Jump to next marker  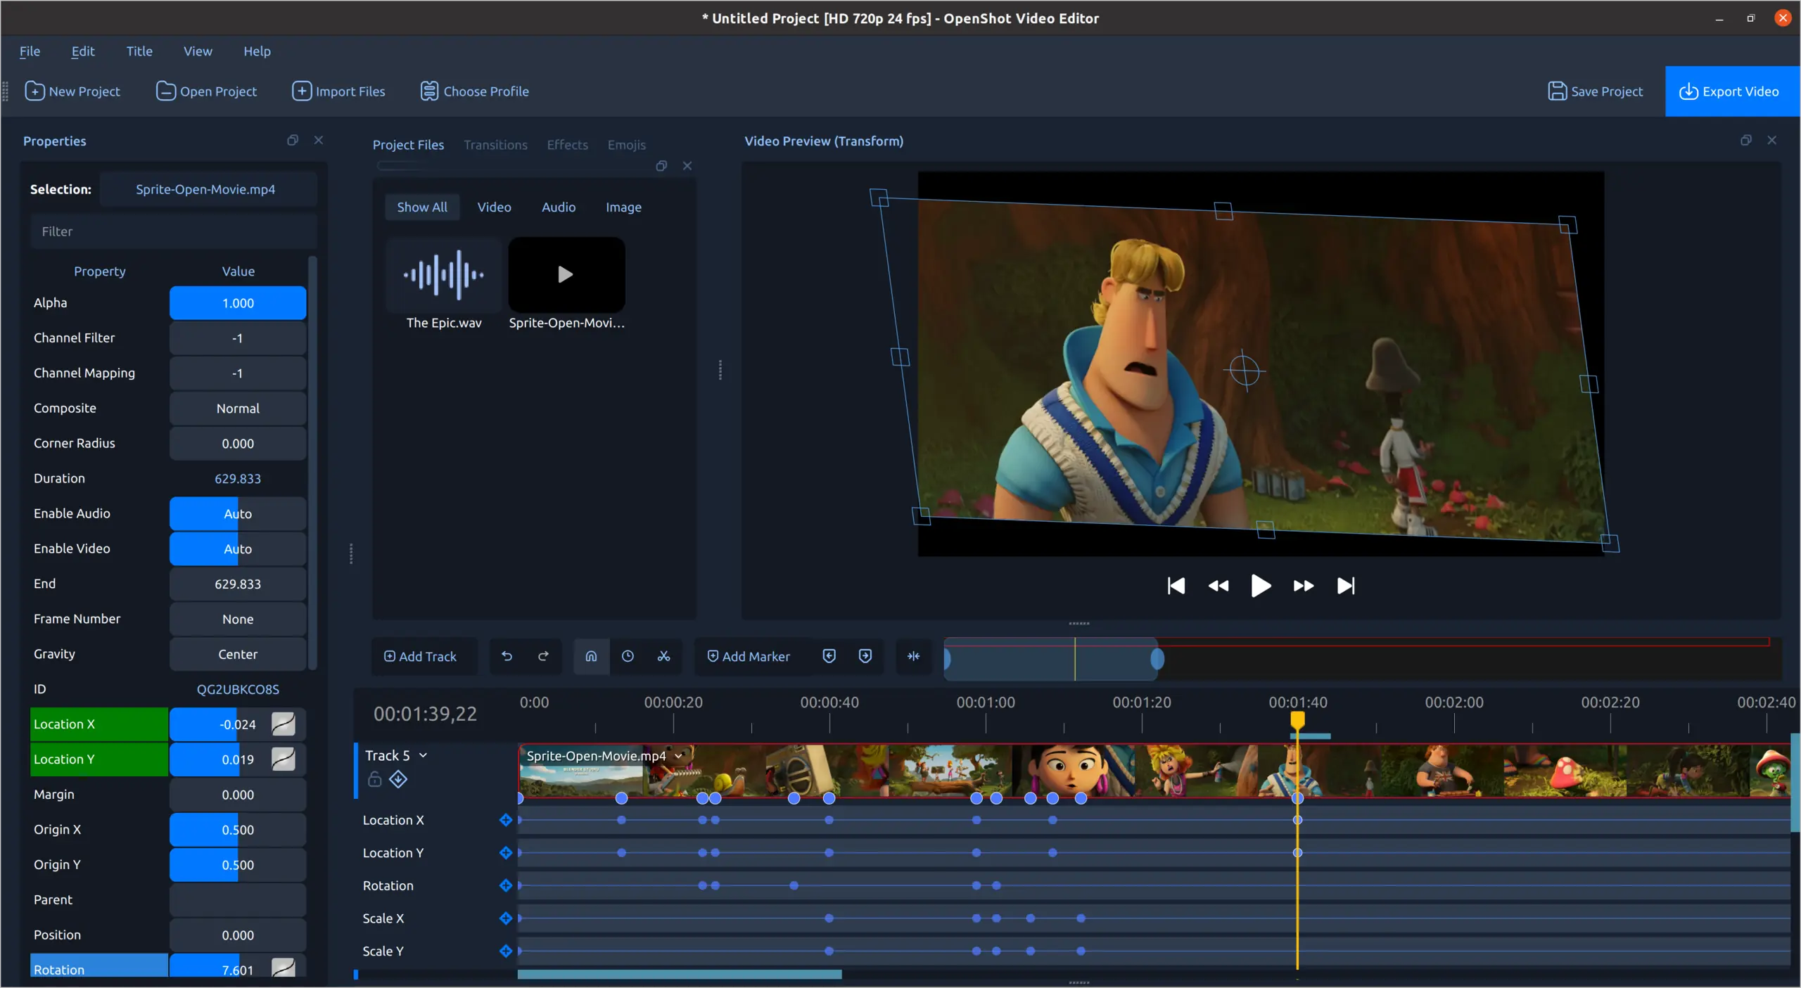coord(865,656)
